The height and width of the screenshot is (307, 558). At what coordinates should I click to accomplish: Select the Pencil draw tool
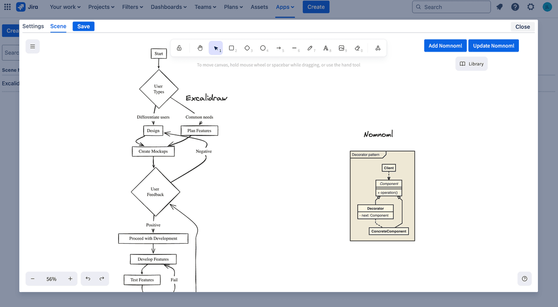click(x=310, y=48)
